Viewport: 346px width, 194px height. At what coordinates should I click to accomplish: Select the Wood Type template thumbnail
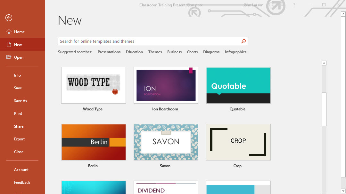pyautogui.click(x=94, y=85)
